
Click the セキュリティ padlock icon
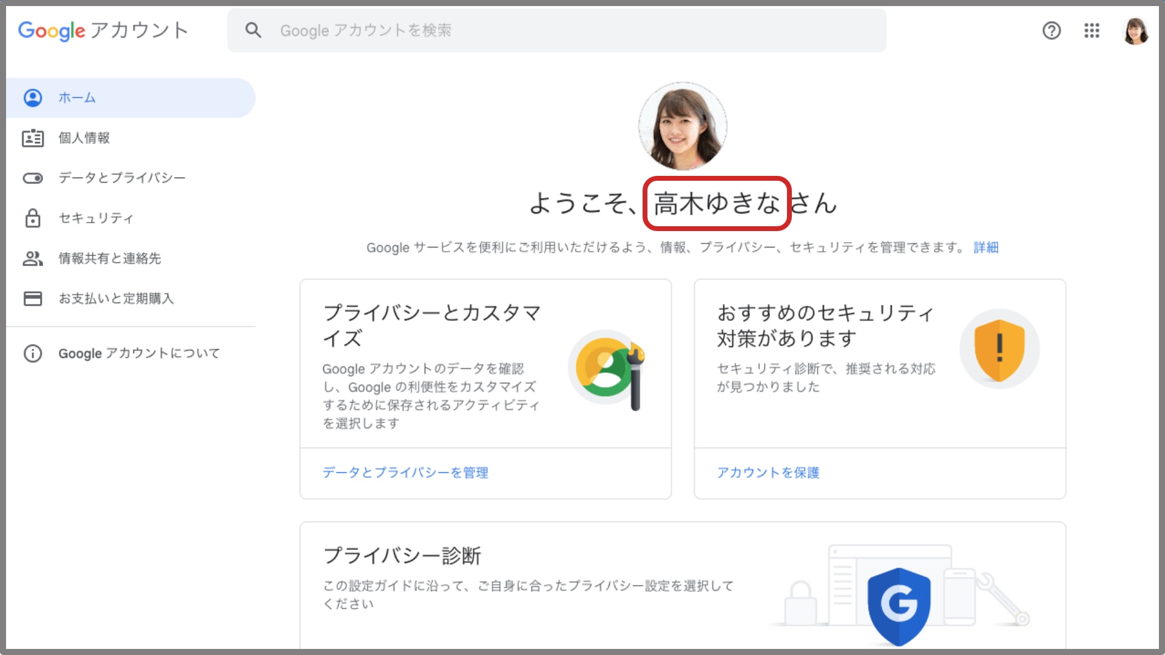point(33,218)
